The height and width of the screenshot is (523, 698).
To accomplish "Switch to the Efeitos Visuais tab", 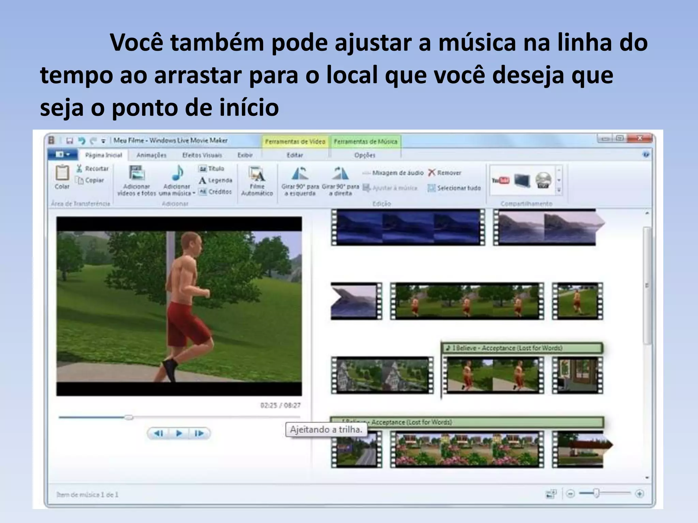I will pyautogui.click(x=202, y=155).
